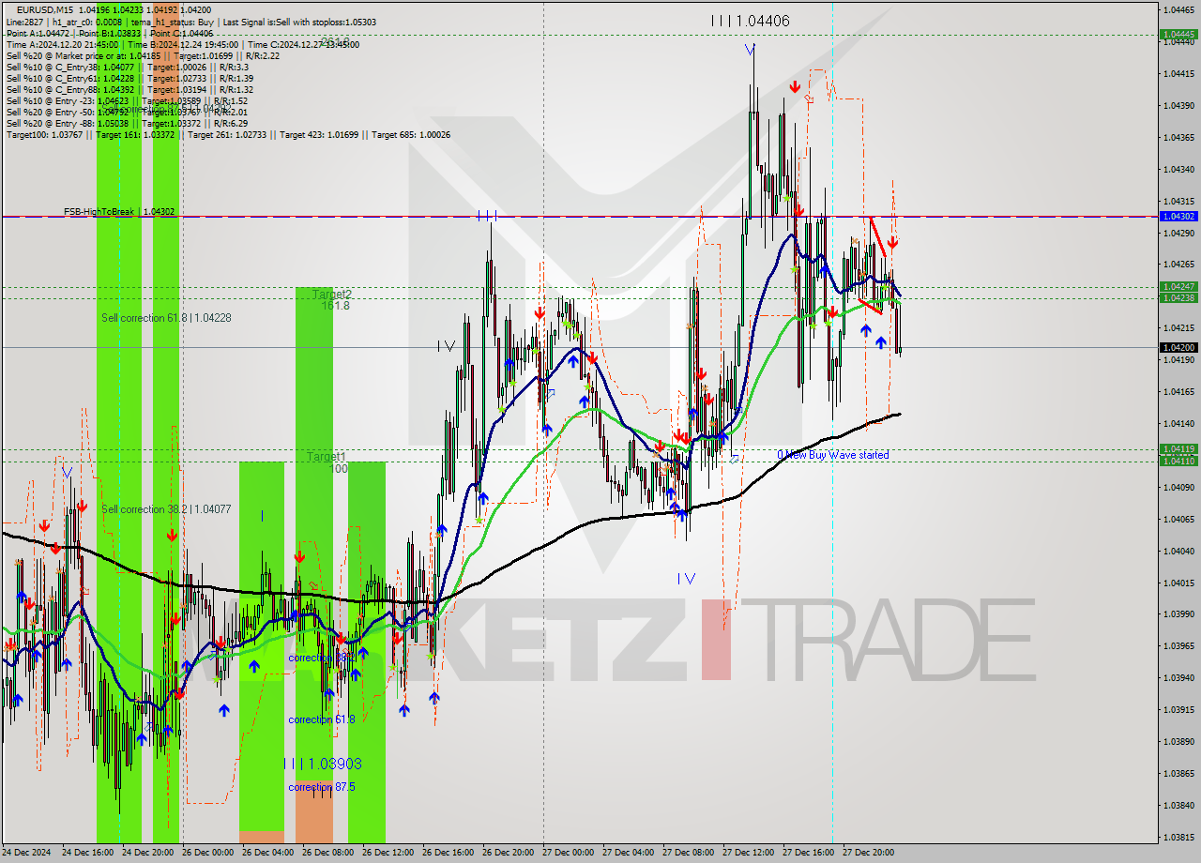Viewport: 1201px width, 863px height.
Task: Select the 1.04390 price axis label
Action: pyautogui.click(x=1178, y=105)
